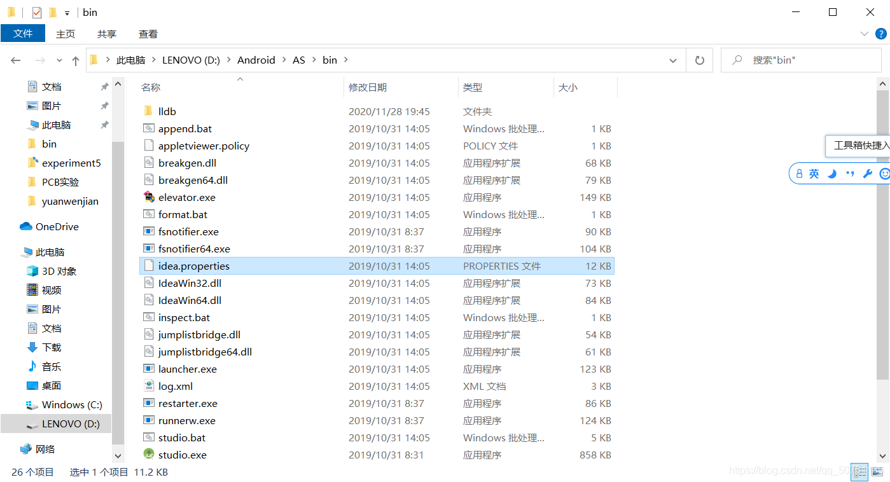Click the 视频 film icon in sidebar
This screenshot has width=890, height=482.
(32, 290)
